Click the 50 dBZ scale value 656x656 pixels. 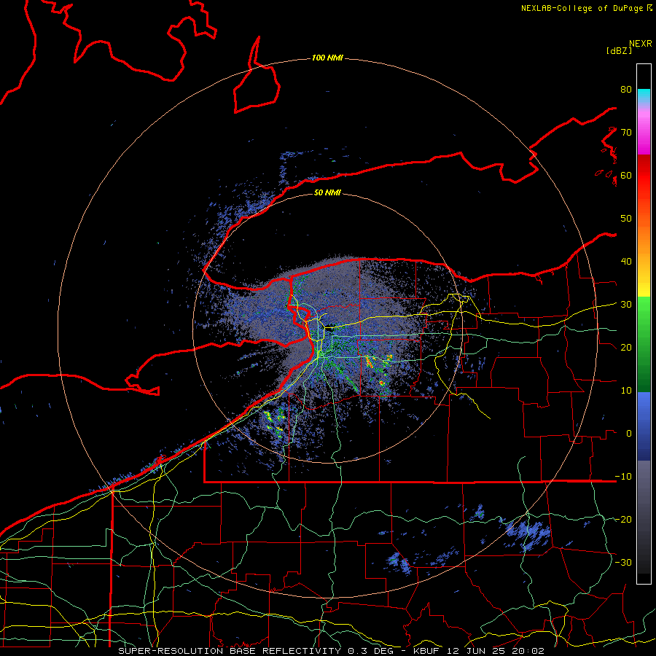(x=626, y=219)
